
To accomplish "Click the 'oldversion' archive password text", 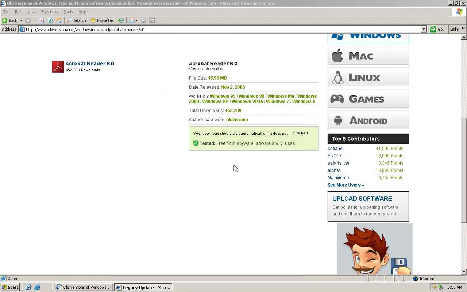I will pos(237,120).
